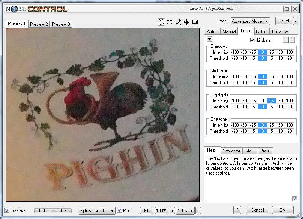Screen dimensions: 303x219
Task: Open the Prefs tab
Action: 265,151
